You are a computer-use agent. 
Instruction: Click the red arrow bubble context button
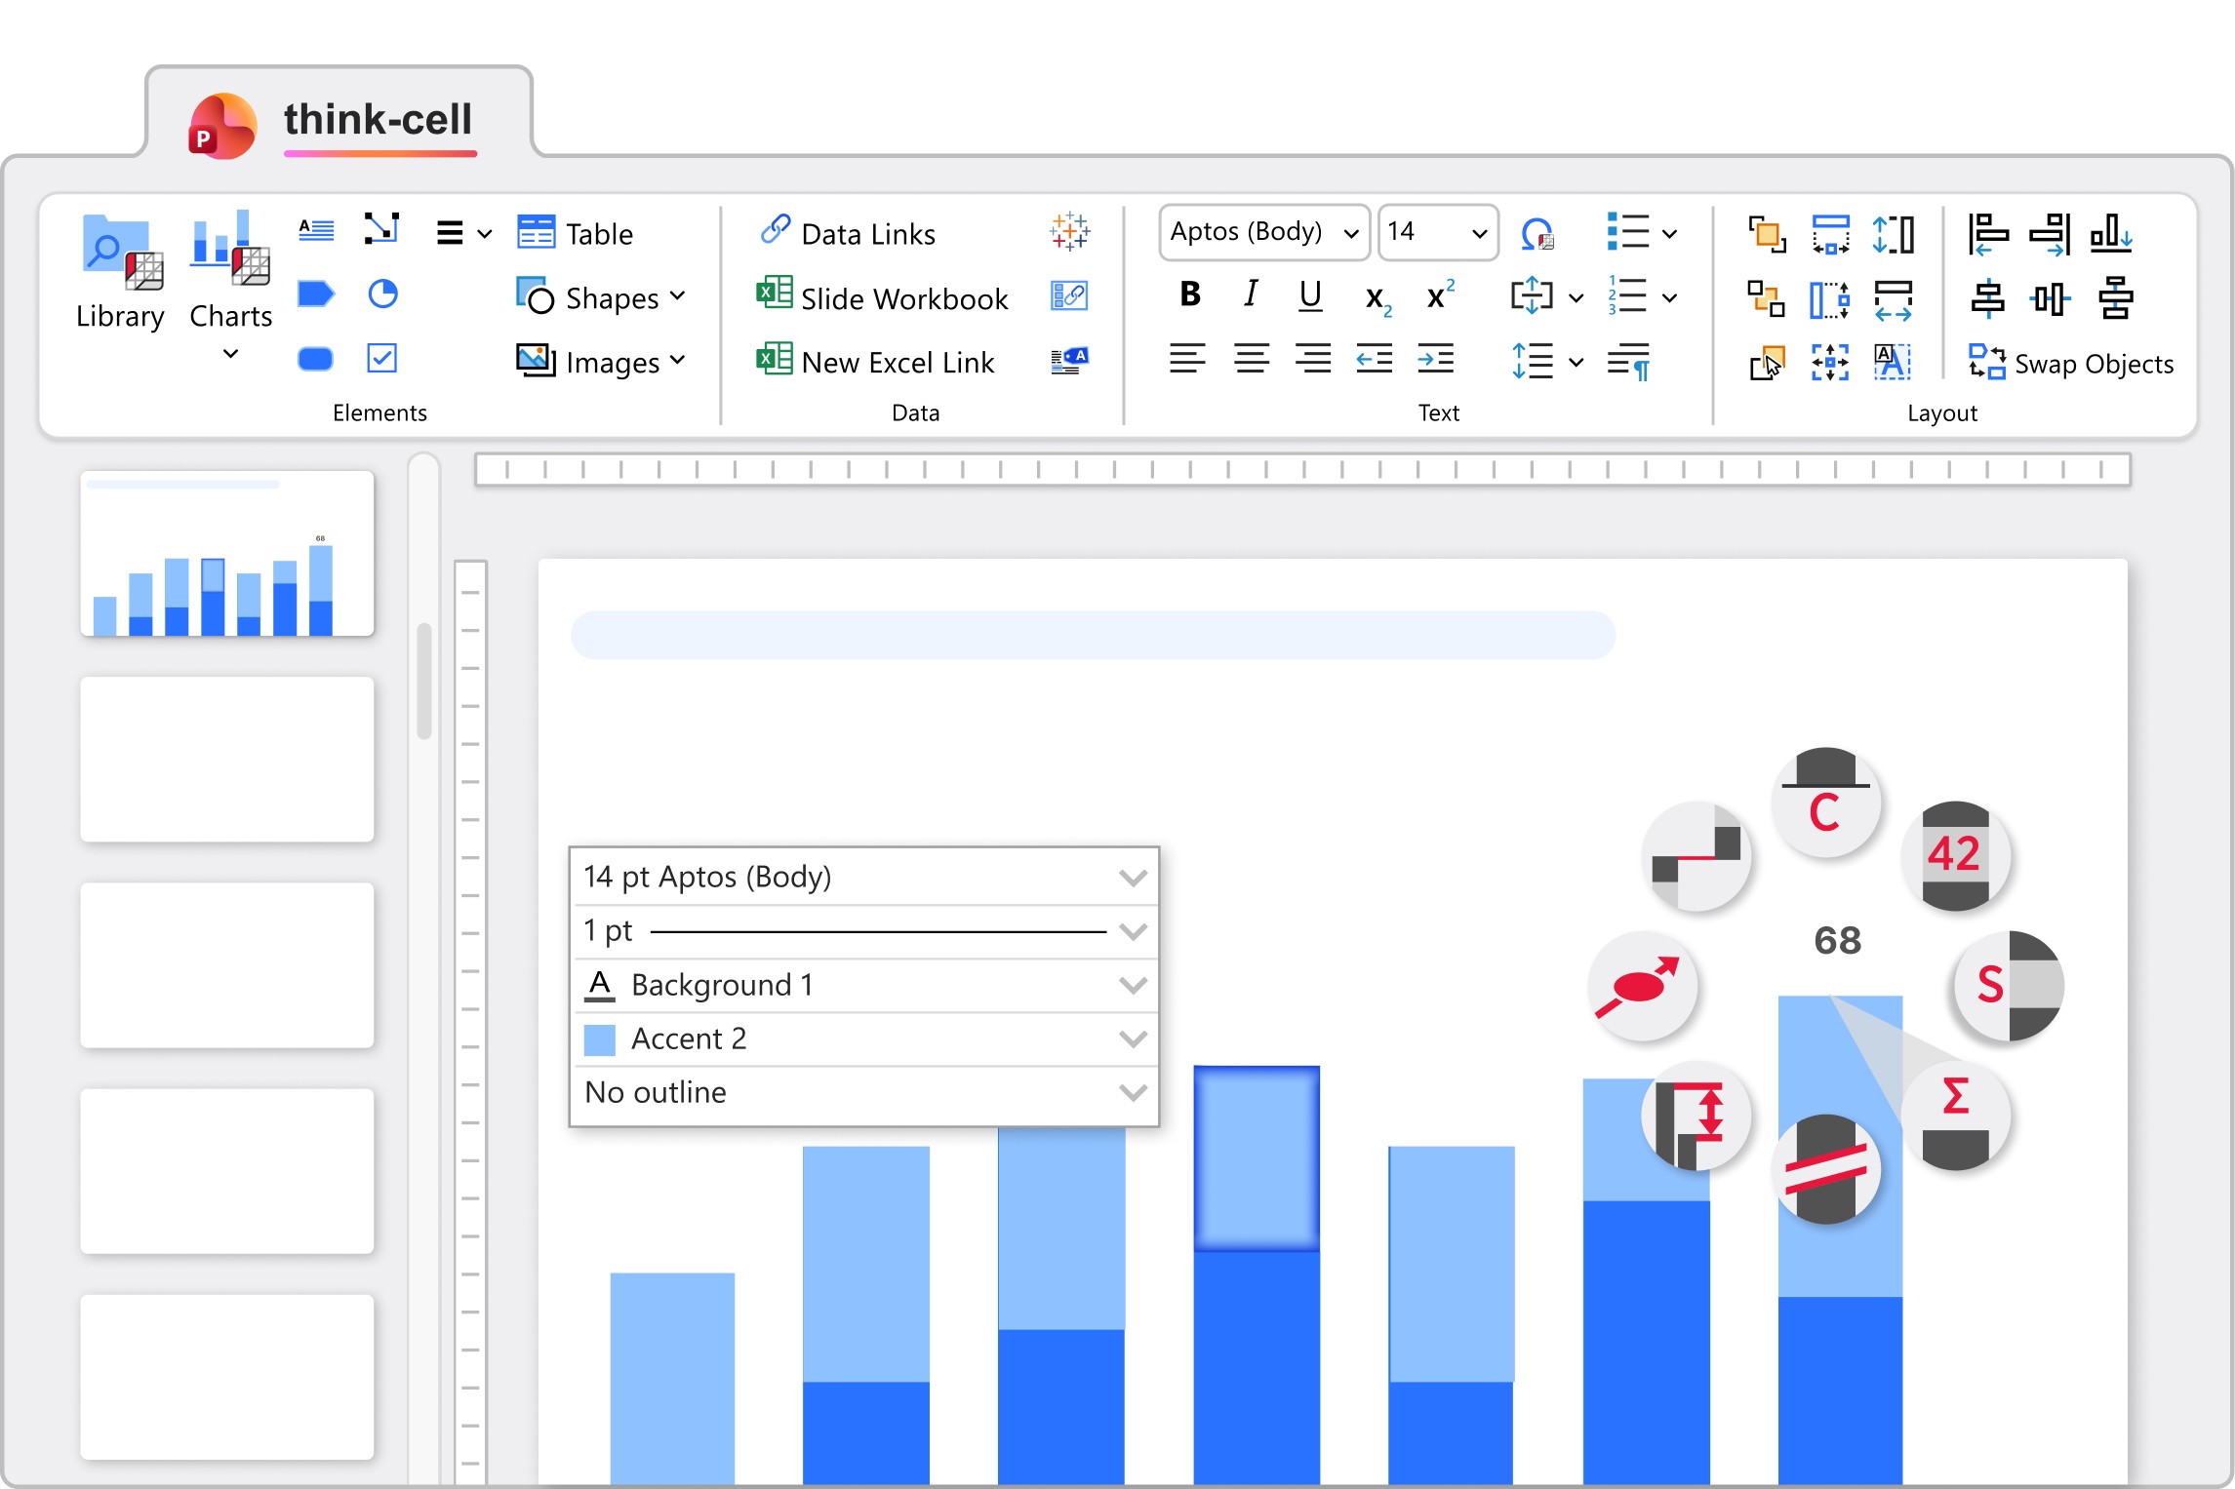[x=1643, y=985]
